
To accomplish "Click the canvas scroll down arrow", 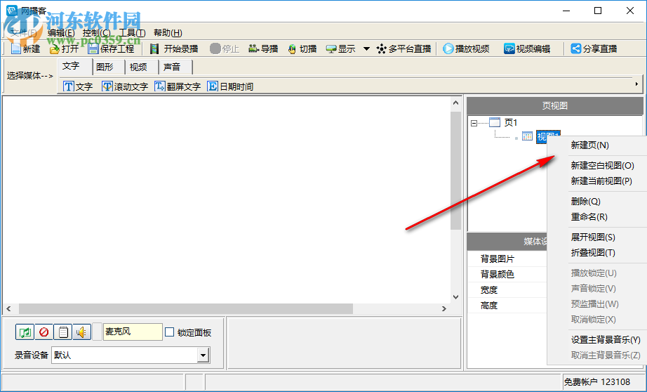I will point(455,297).
